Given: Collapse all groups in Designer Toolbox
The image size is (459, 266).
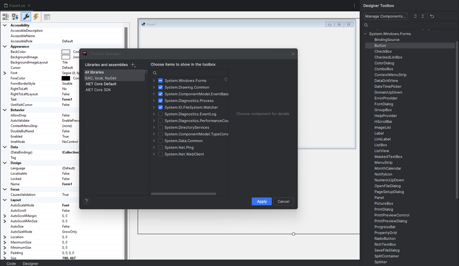Looking at the screenshot, I should 423,16.
